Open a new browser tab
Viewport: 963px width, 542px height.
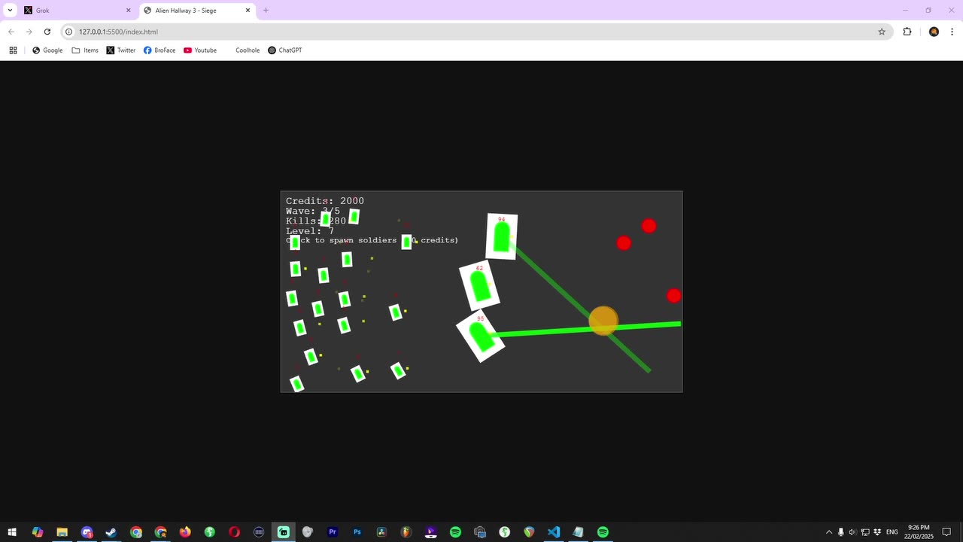266,11
